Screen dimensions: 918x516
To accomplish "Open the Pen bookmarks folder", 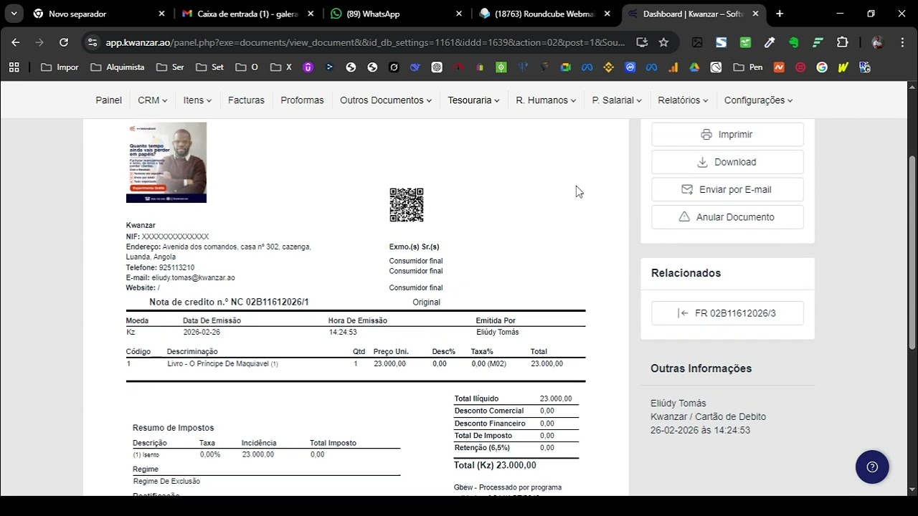I will coord(748,67).
